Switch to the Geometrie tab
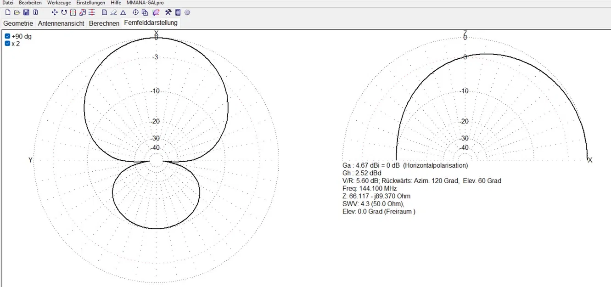Image resolution: width=611 pixels, height=287 pixels. pyautogui.click(x=18, y=23)
